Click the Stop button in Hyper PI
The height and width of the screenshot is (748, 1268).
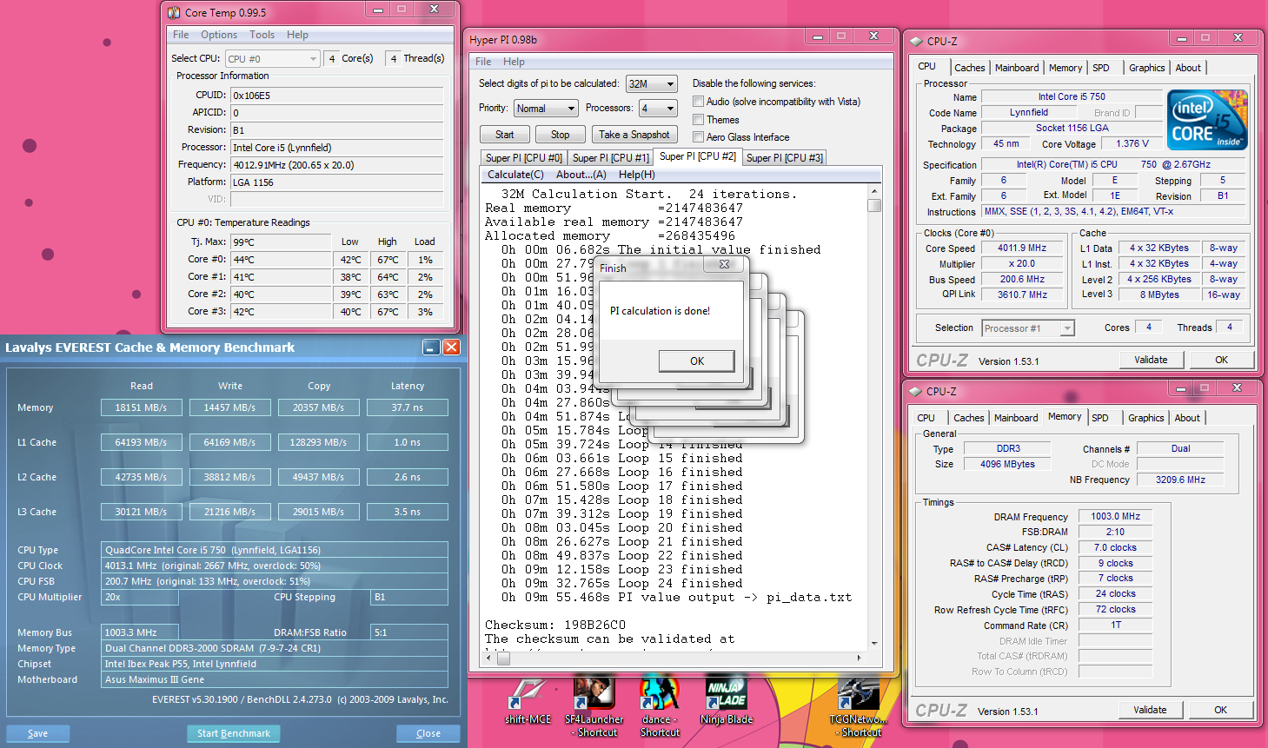(x=560, y=135)
